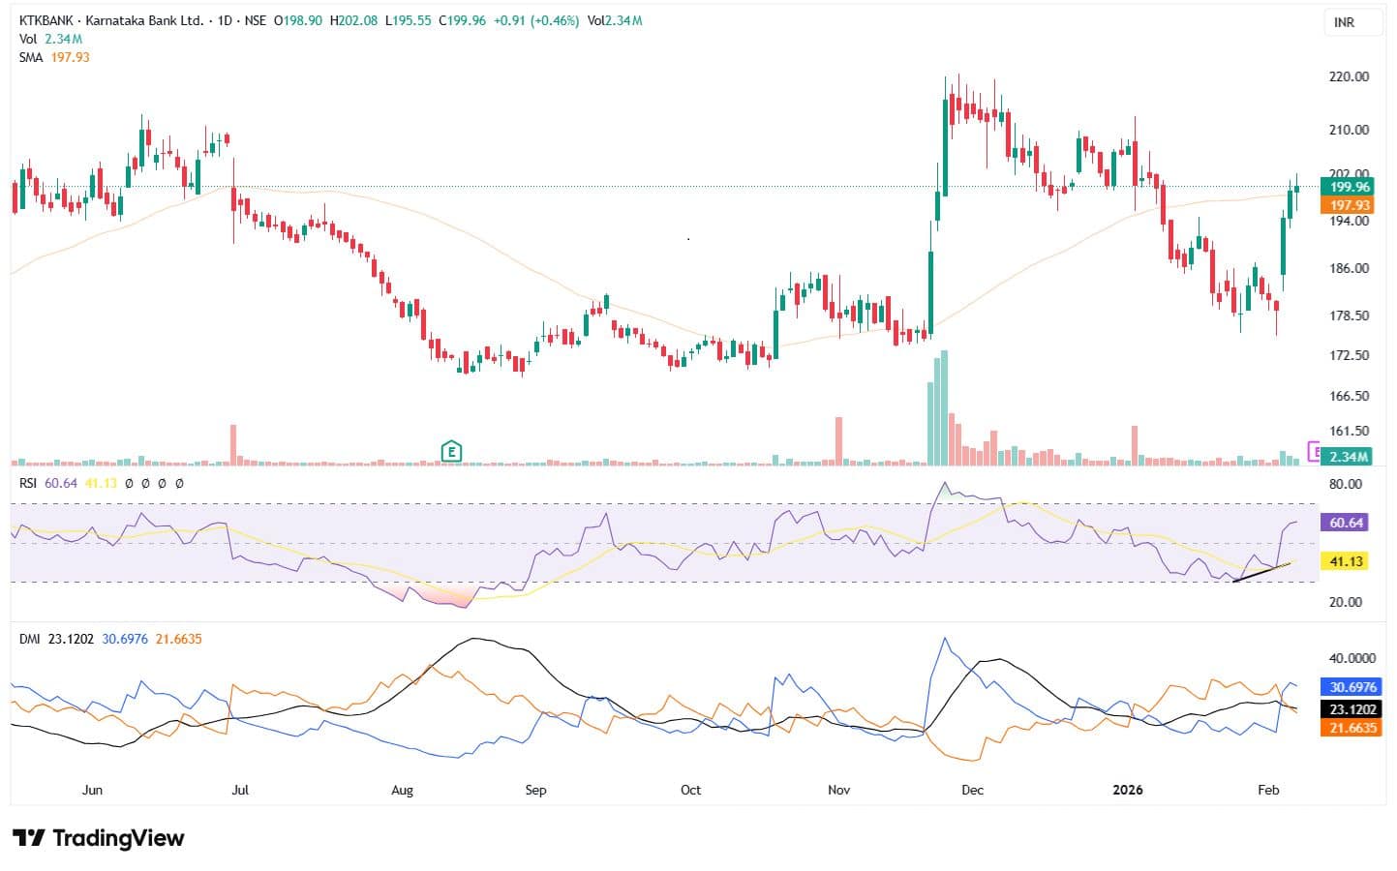Image resolution: width=1397 pixels, height=871 pixels.
Task: Click the 2026 label on the time axis
Action: pos(1128,790)
